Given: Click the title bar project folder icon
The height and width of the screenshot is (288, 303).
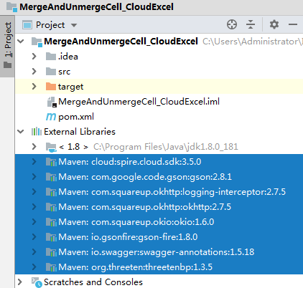Looking at the screenshot, I should (11, 6).
